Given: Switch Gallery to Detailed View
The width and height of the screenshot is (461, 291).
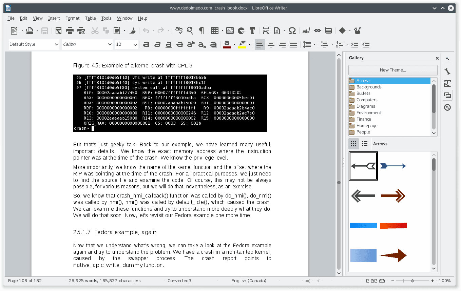Looking at the screenshot, I should (365, 144).
